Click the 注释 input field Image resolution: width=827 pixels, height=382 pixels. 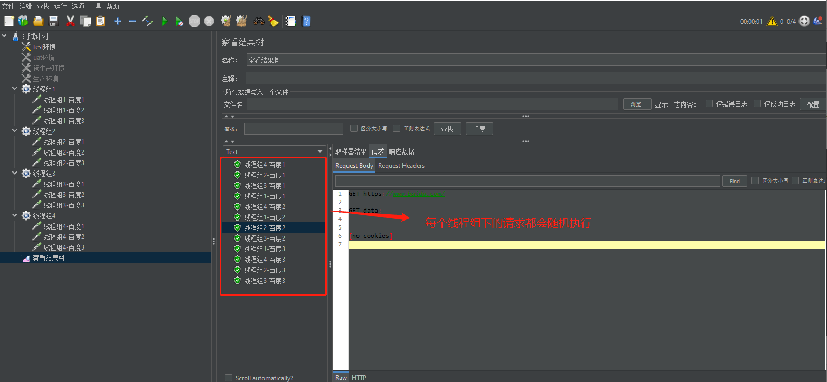pos(536,79)
